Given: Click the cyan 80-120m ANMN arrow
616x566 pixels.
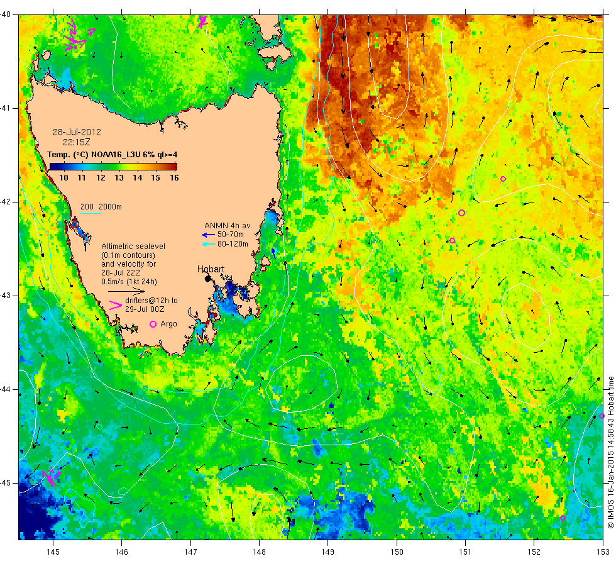Looking at the screenshot, I should (208, 244).
